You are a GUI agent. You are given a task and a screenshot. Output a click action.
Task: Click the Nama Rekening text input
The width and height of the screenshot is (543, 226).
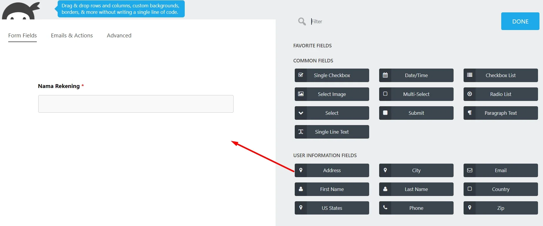[136, 104]
